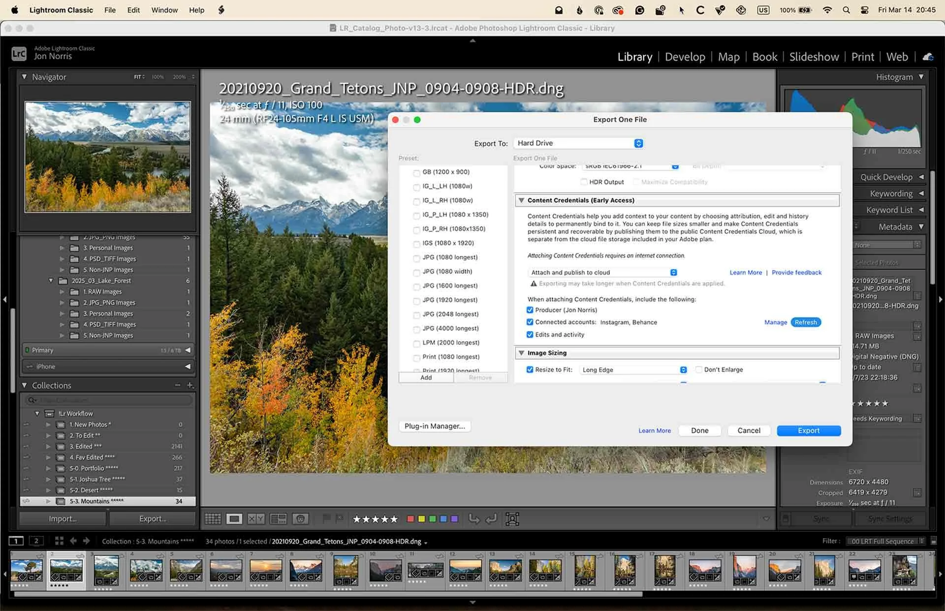This screenshot has width=945, height=611.
Task: Rotate photo counterclockwise arrow icon
Action: pyautogui.click(x=473, y=519)
